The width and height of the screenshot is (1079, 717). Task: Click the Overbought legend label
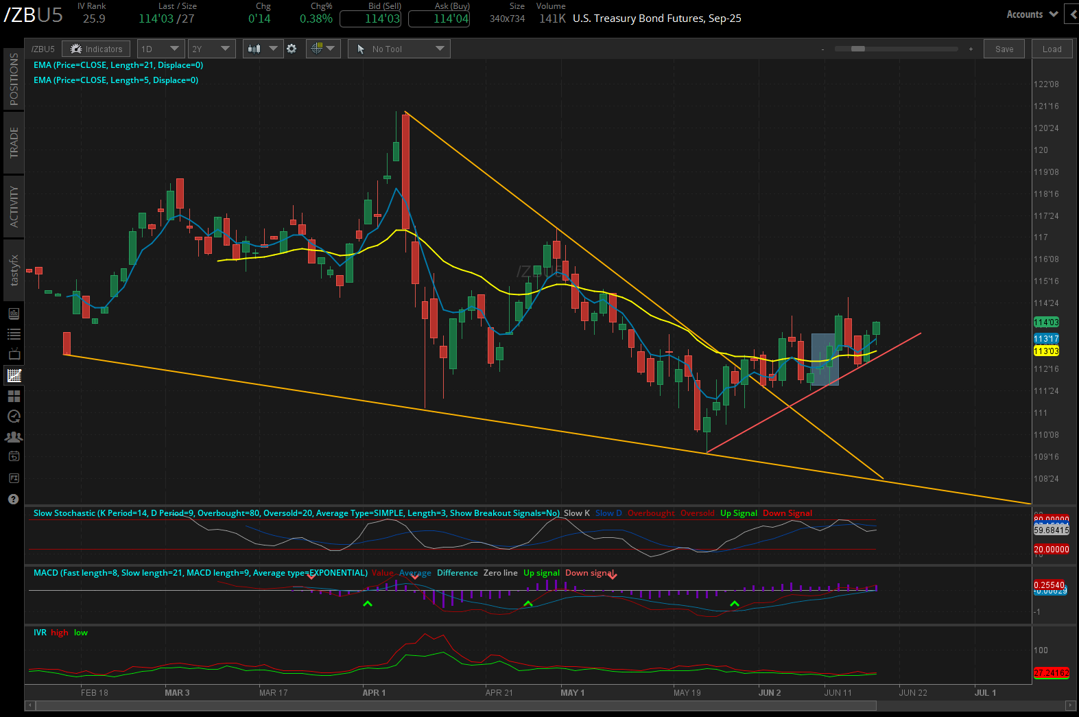651,513
